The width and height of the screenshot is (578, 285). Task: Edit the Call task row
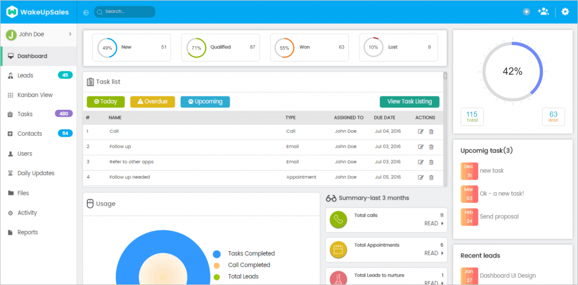click(421, 131)
